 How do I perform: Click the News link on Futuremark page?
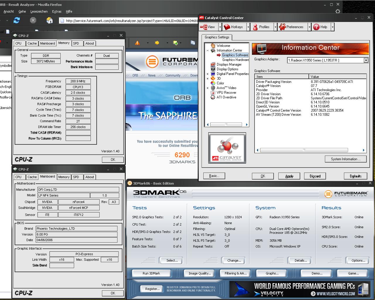tap(152, 75)
